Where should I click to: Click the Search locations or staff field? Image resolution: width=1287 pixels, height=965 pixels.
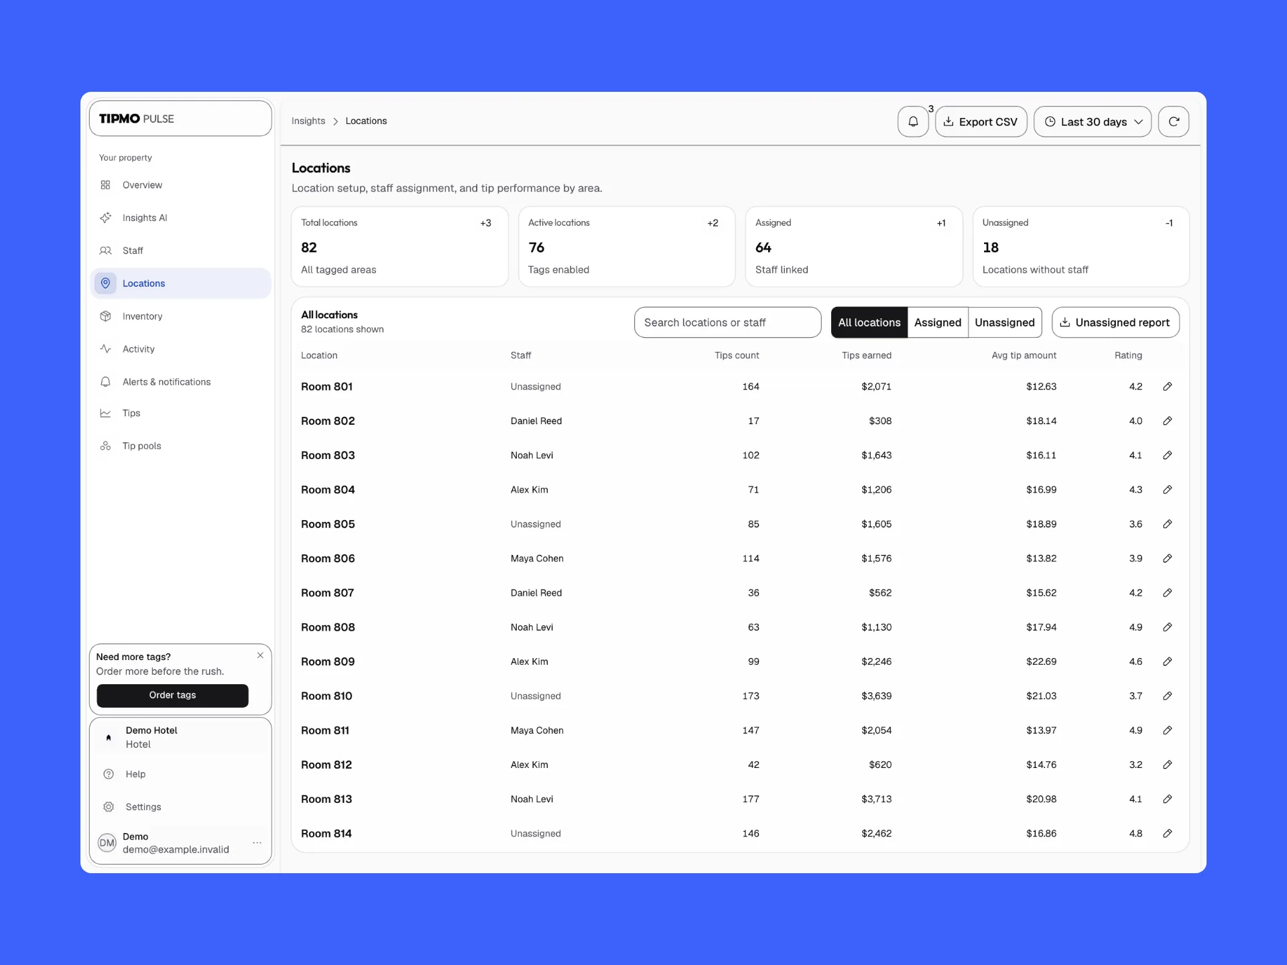click(x=727, y=322)
